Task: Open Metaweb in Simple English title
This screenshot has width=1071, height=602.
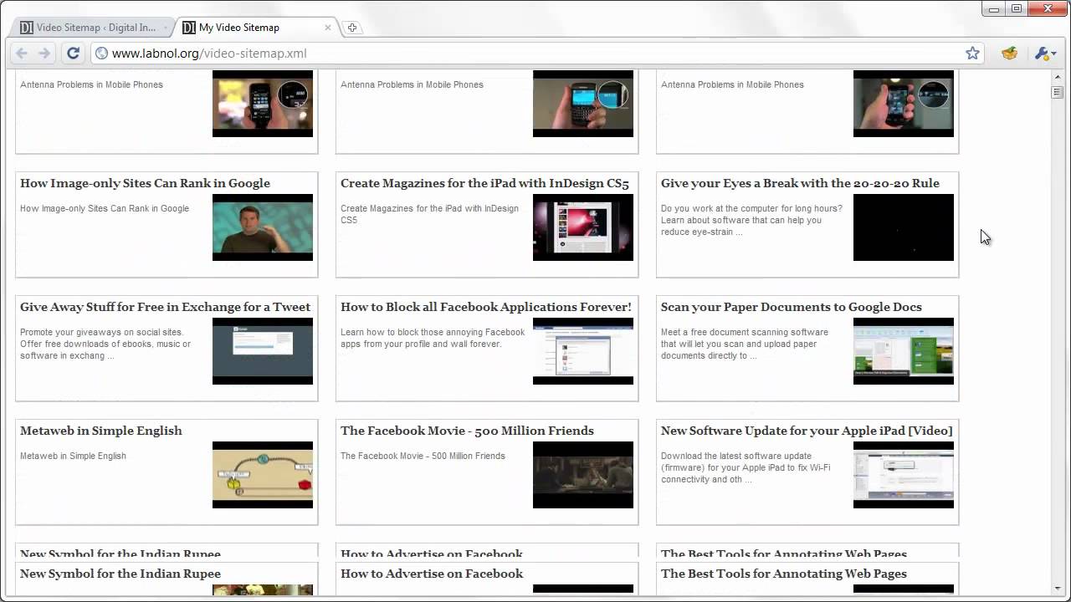Action: 100,431
